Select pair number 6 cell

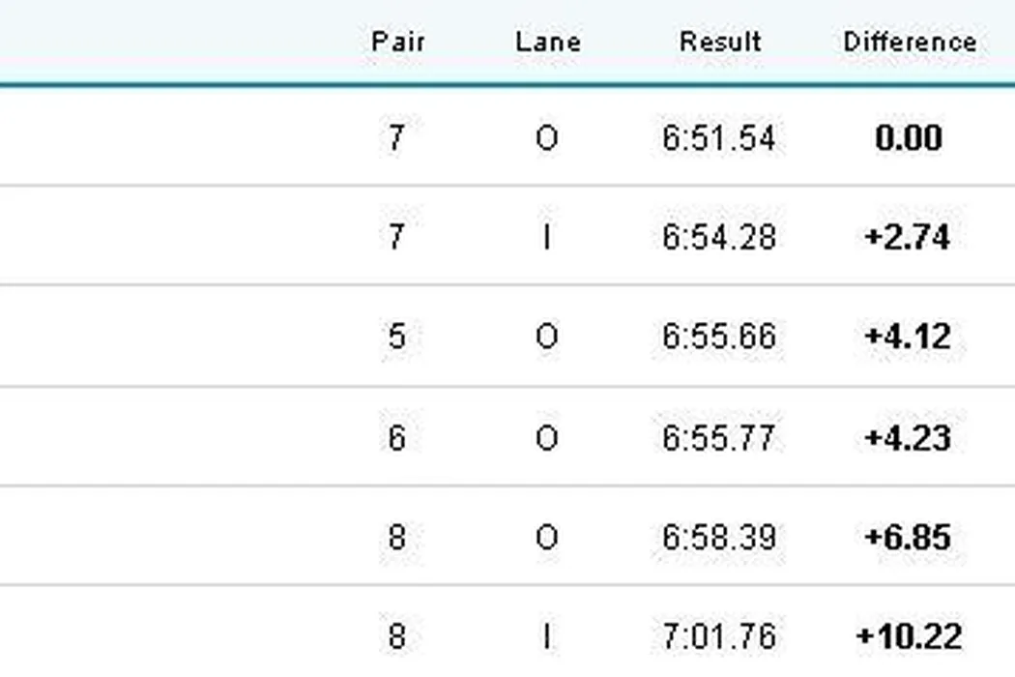point(396,438)
